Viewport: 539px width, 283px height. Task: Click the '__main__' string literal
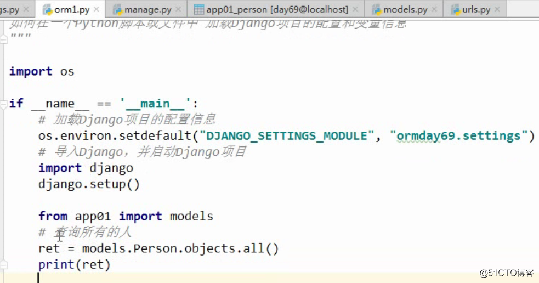click(155, 104)
